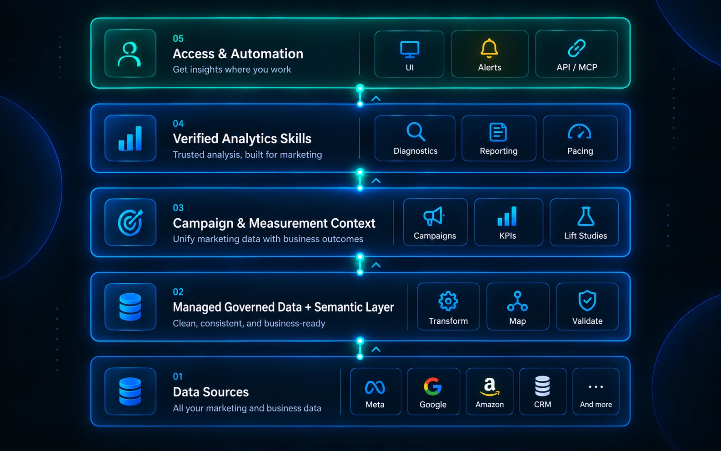This screenshot has width=721, height=451.
Task: Select the KPIs bar chart tile
Action: (508, 222)
